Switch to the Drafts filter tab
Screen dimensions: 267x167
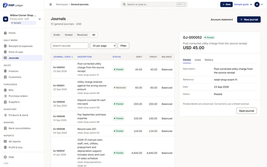57,35
